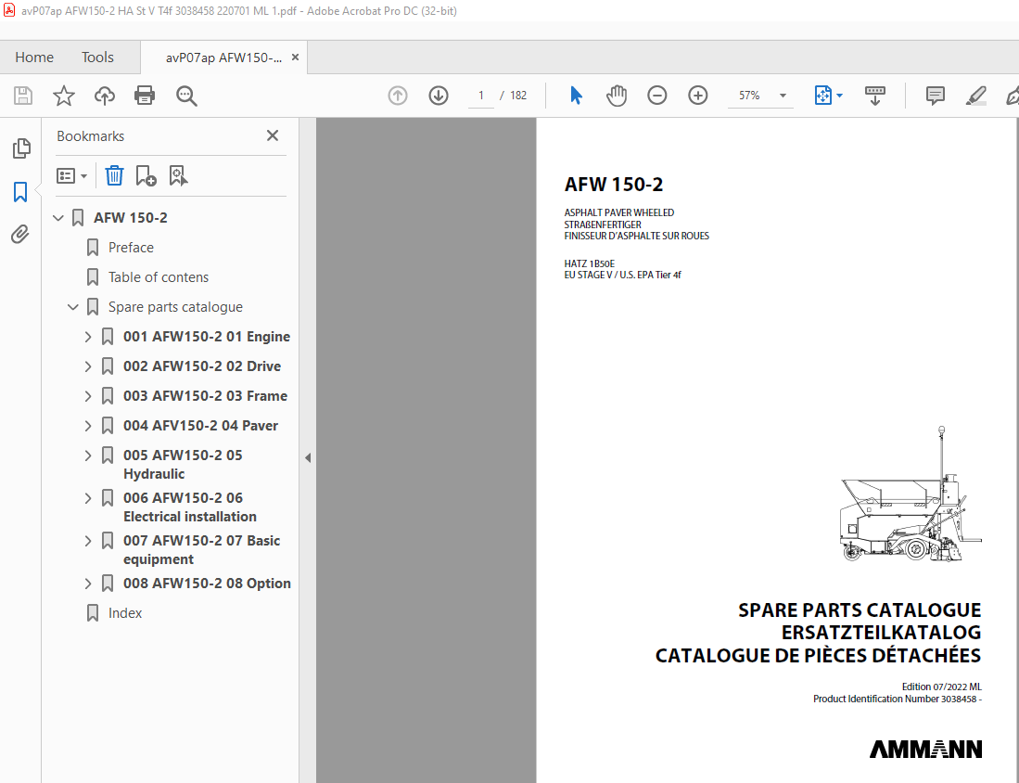1019x783 pixels.
Task: Collapse the navigation pane arrow
Action: (x=308, y=458)
